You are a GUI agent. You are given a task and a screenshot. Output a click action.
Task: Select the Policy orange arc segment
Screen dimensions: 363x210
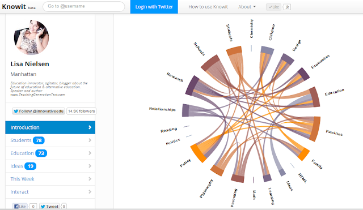(x=199, y=153)
